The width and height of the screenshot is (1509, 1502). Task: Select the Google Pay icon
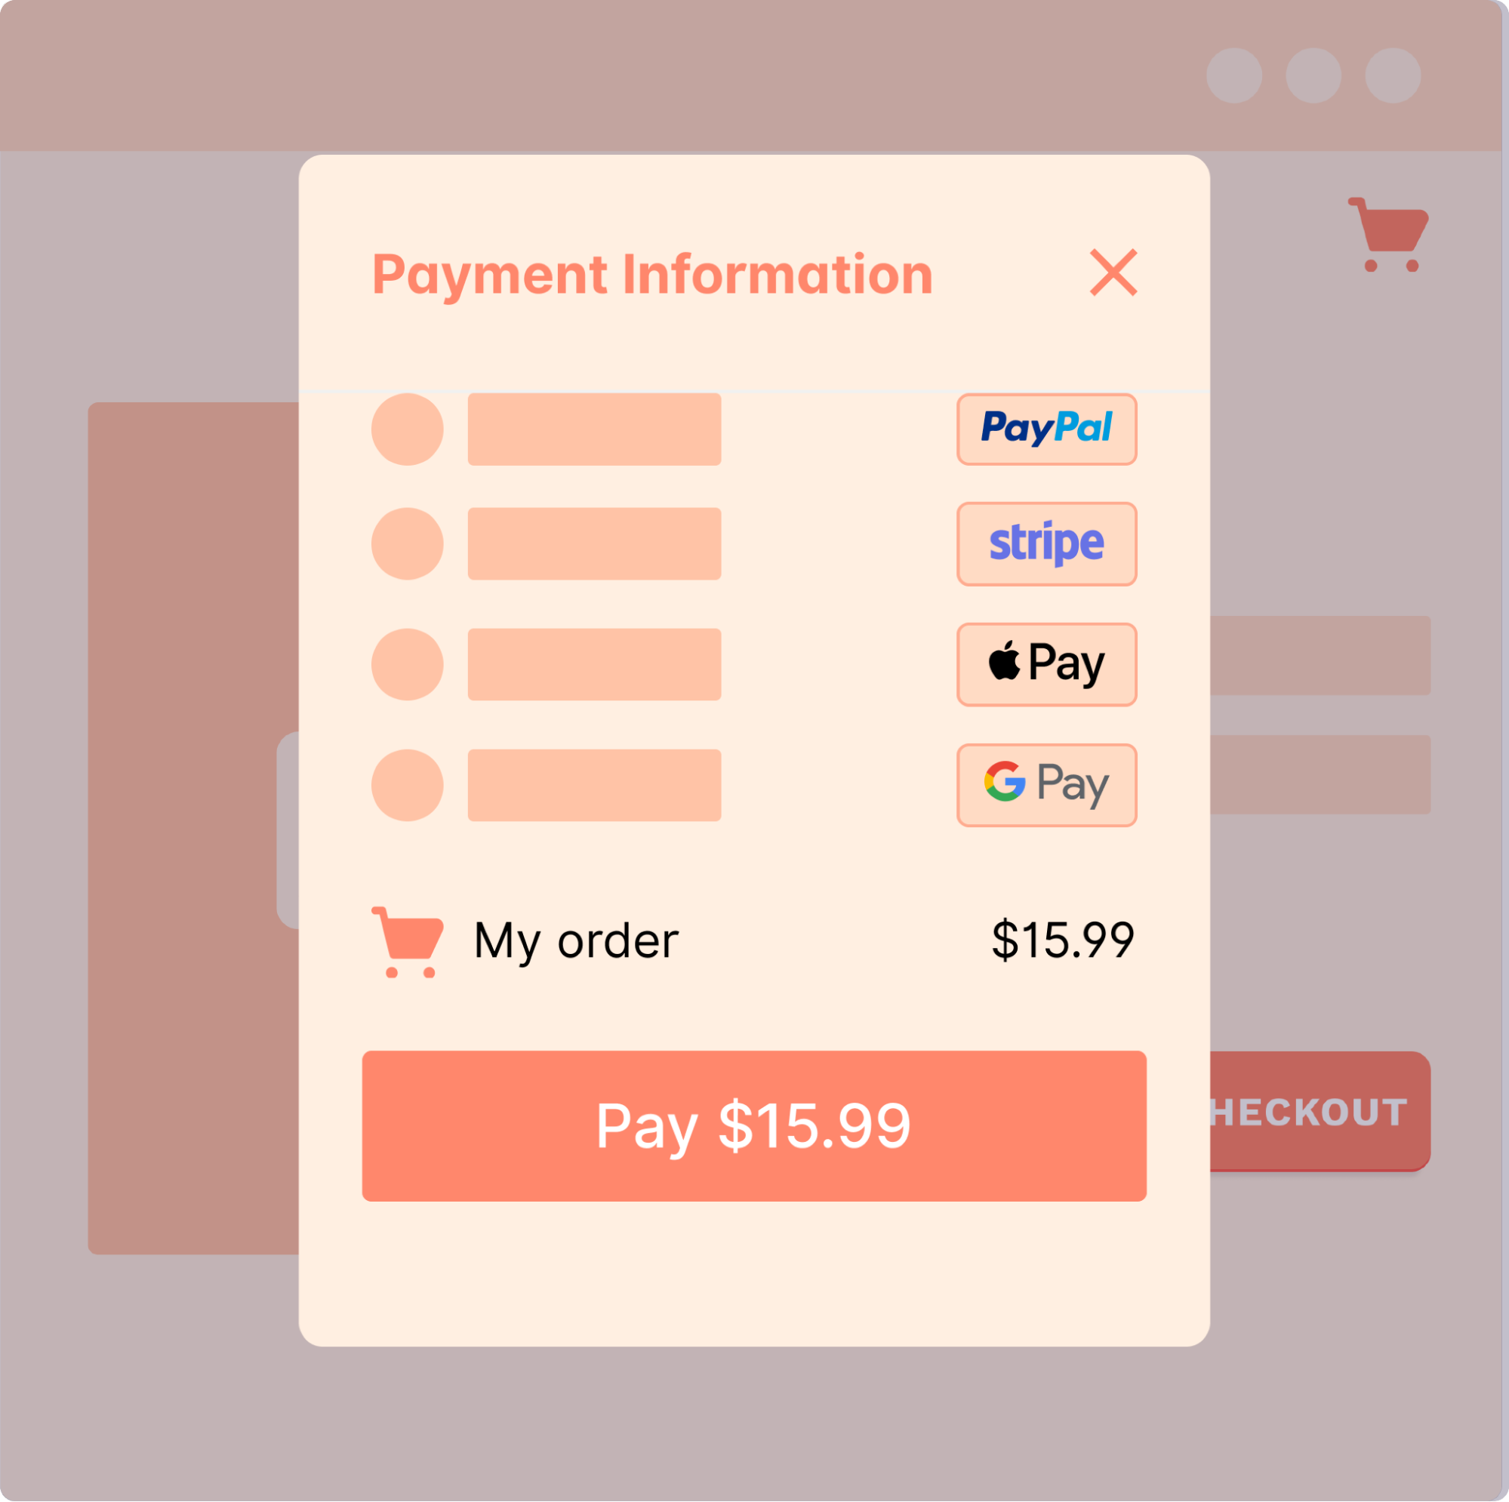point(1049,783)
